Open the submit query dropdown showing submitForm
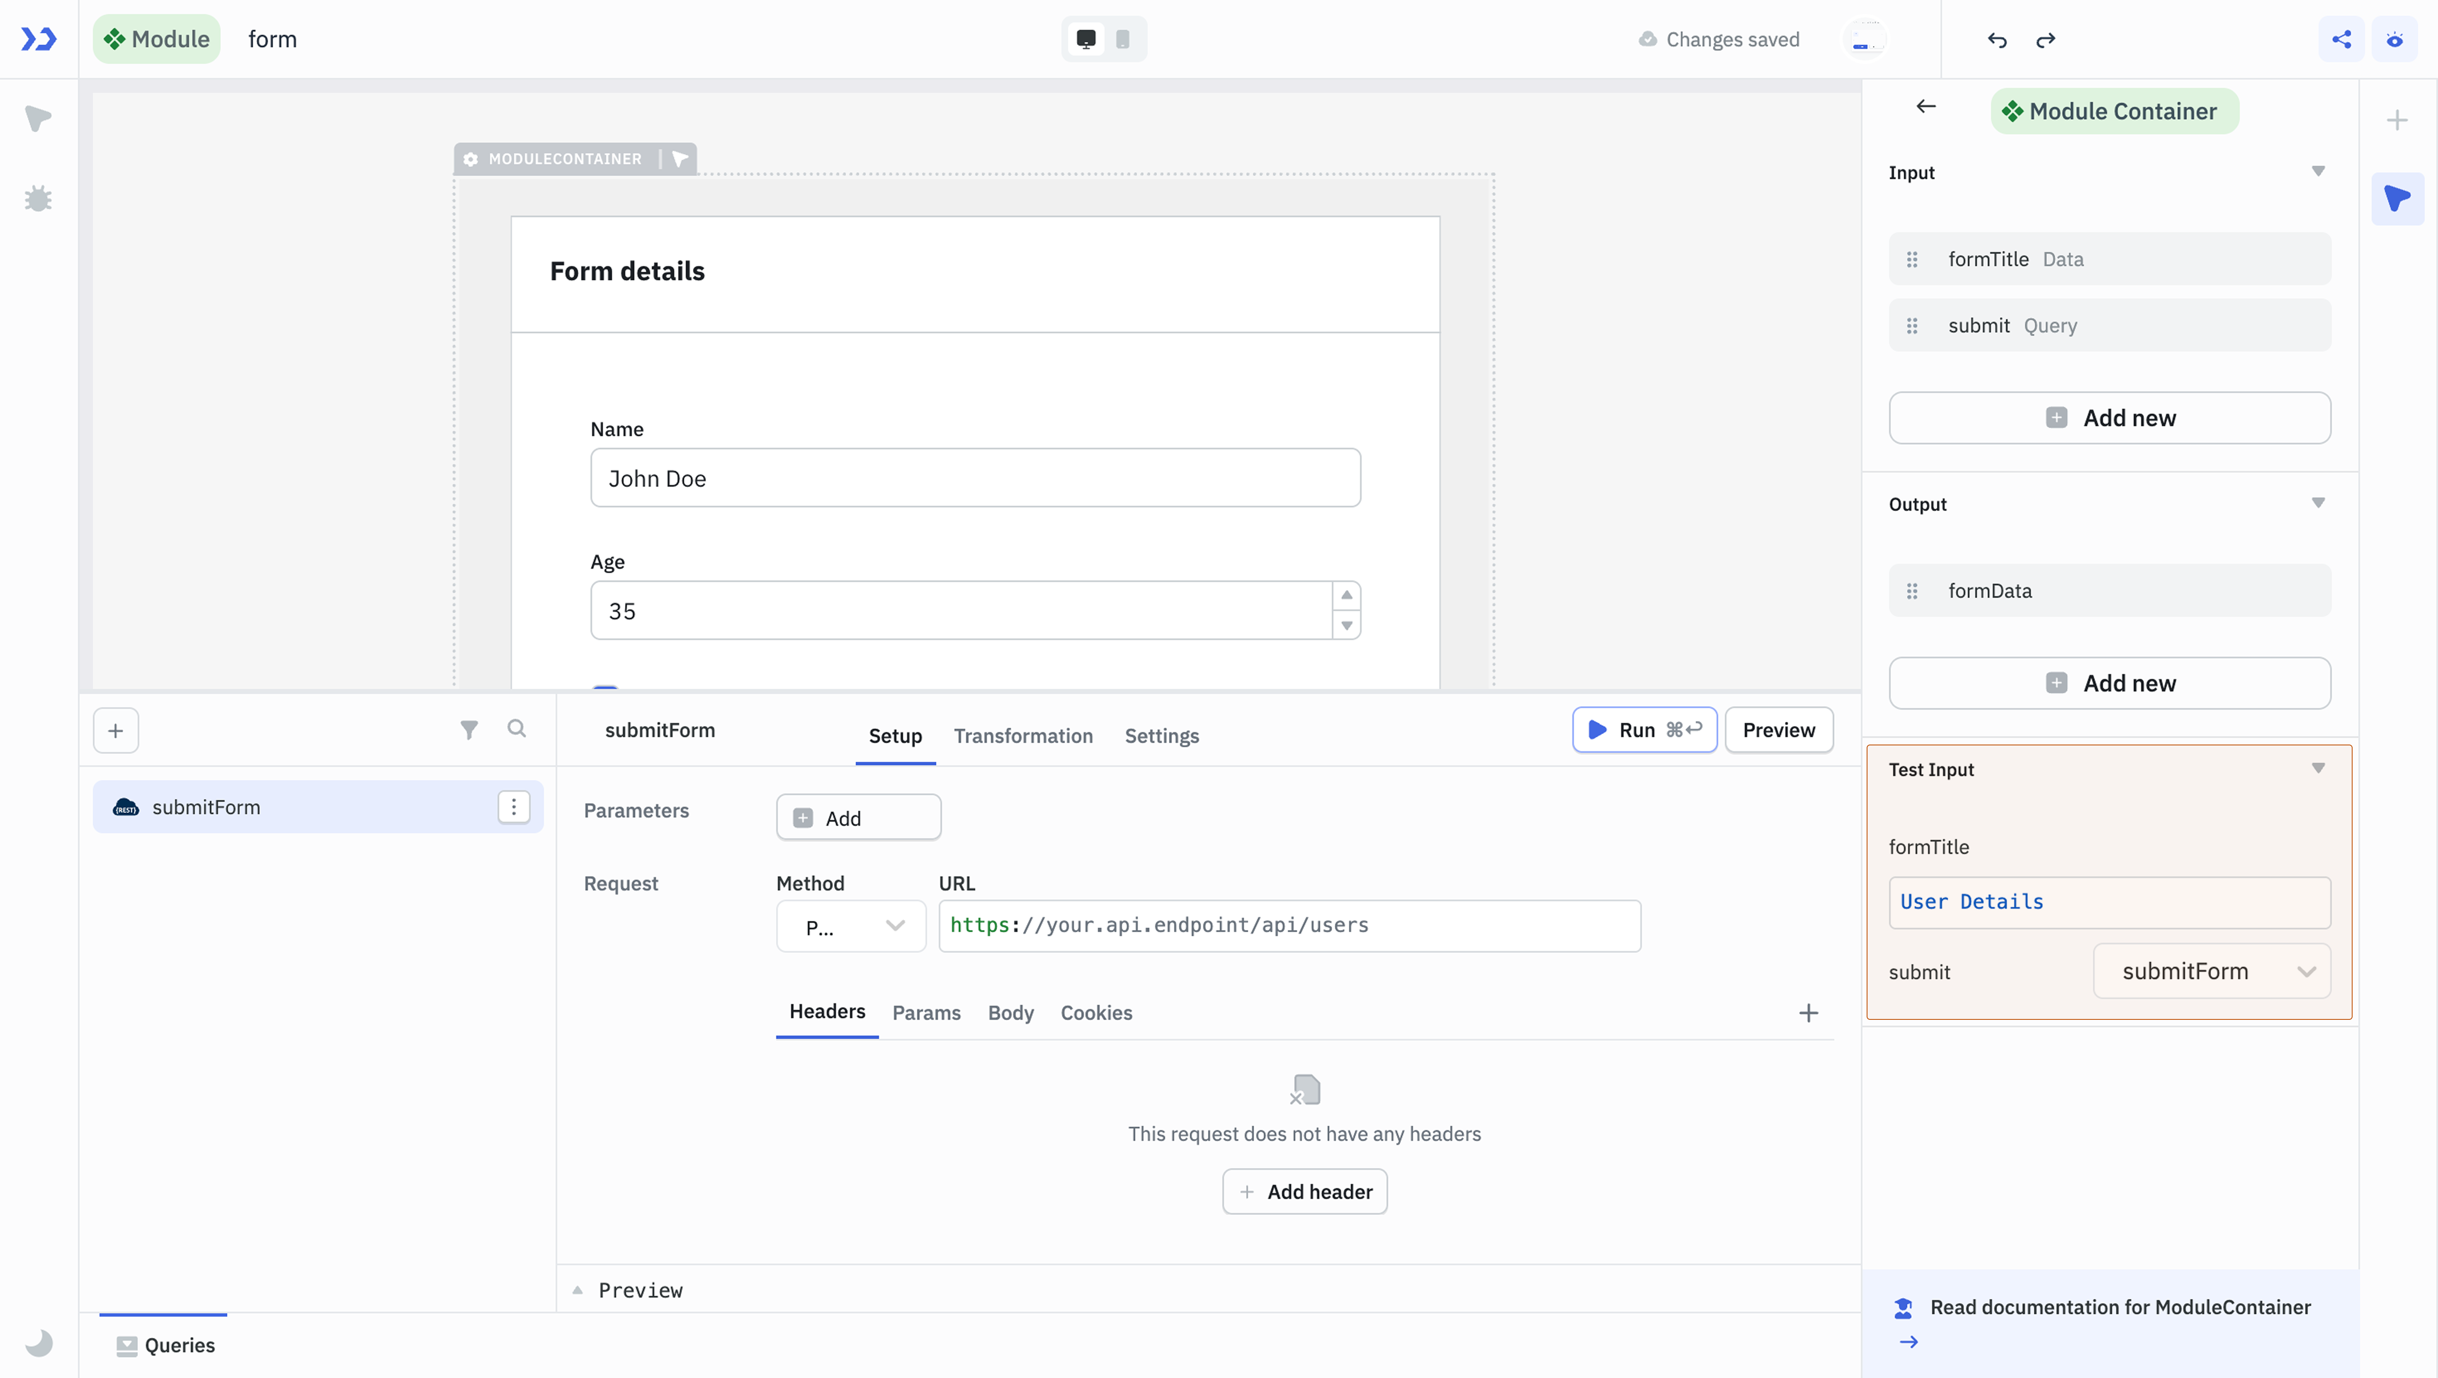The image size is (2438, 1378). (x=2212, y=971)
